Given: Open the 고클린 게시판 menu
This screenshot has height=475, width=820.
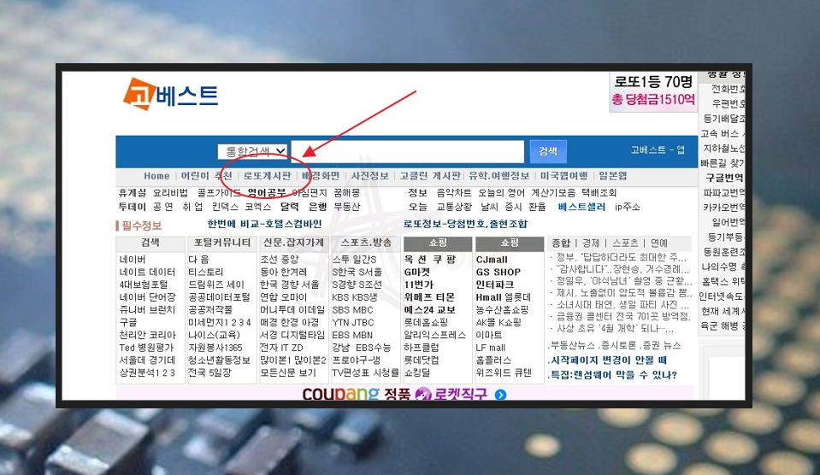Looking at the screenshot, I should point(430,176).
